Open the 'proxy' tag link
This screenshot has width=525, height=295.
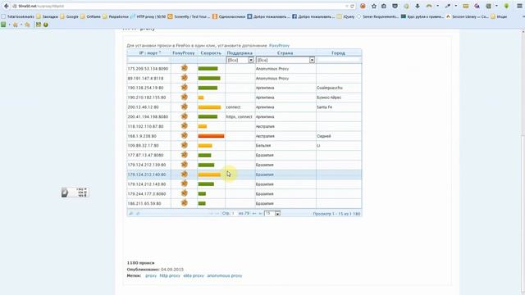(x=151, y=275)
